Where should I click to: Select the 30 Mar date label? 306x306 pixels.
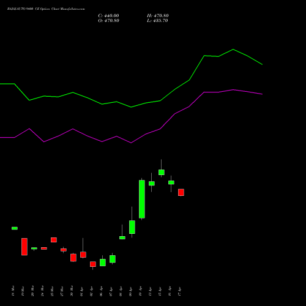click(72, 291)
